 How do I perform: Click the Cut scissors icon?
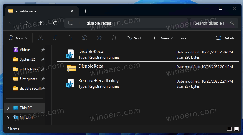point(41,38)
